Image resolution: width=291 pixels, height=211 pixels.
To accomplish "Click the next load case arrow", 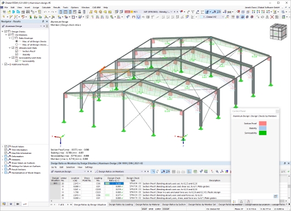I will point(177,12).
